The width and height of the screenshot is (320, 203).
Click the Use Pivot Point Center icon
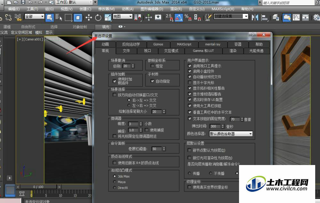pos(138,18)
